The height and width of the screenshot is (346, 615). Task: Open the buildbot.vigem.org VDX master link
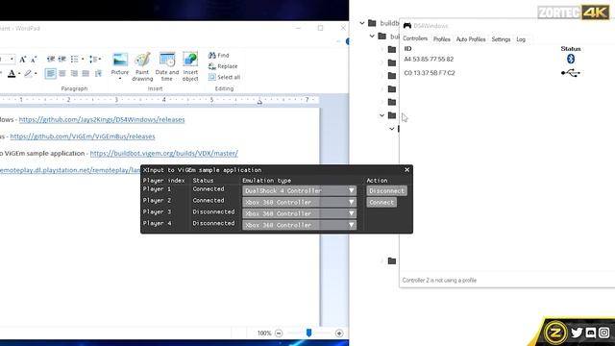[x=164, y=153]
